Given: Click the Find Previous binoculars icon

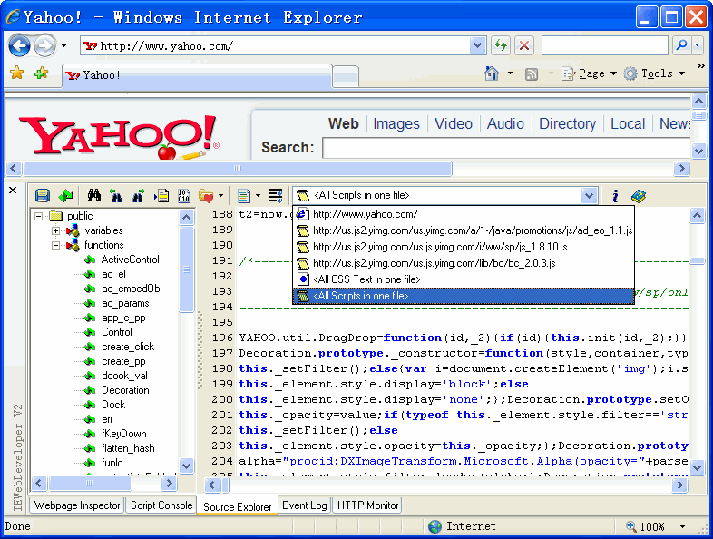Looking at the screenshot, I should pos(115,195).
